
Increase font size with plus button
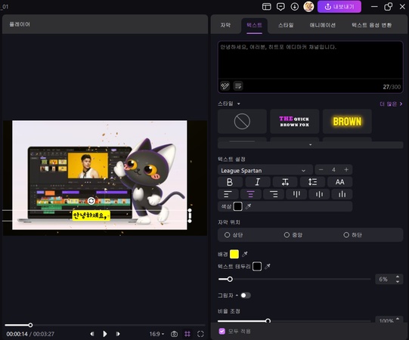346,170
